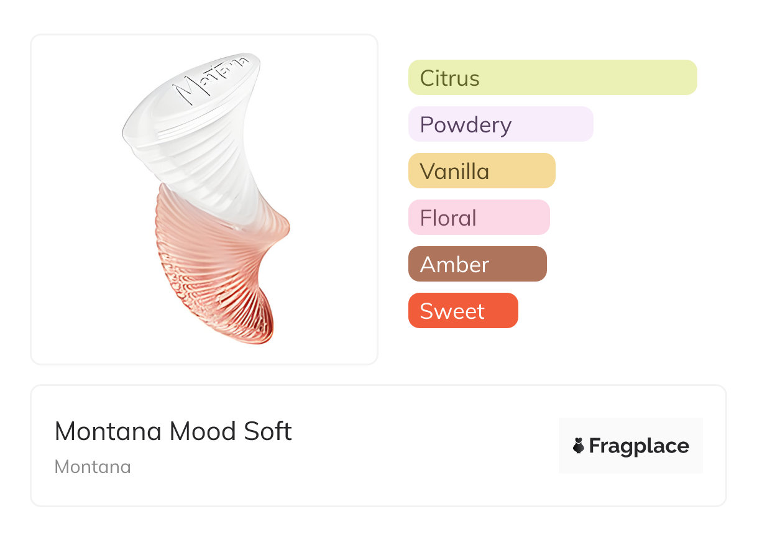This screenshot has height=537, width=757.
Task: Click the word Vanilla label text
Action: pos(454,172)
